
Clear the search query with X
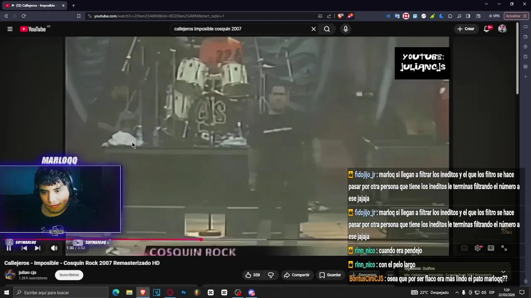[314, 29]
